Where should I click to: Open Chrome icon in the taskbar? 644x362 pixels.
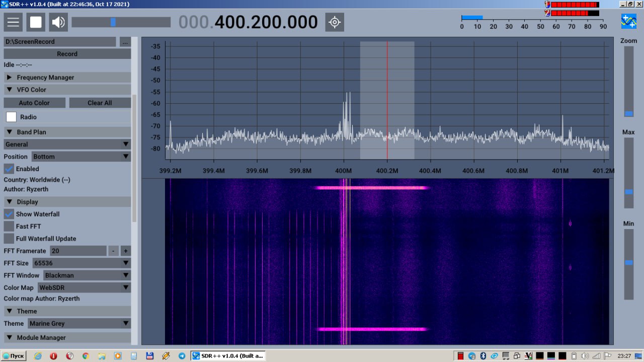(x=85, y=356)
